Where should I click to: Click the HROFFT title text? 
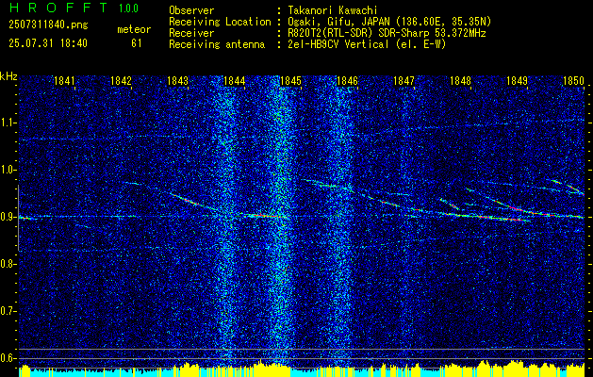click(x=58, y=8)
